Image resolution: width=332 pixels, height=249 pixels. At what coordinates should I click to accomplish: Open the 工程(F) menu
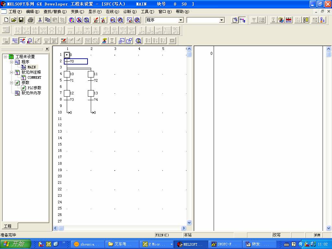coord(15,12)
